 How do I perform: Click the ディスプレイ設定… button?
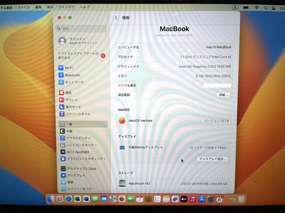(x=212, y=159)
